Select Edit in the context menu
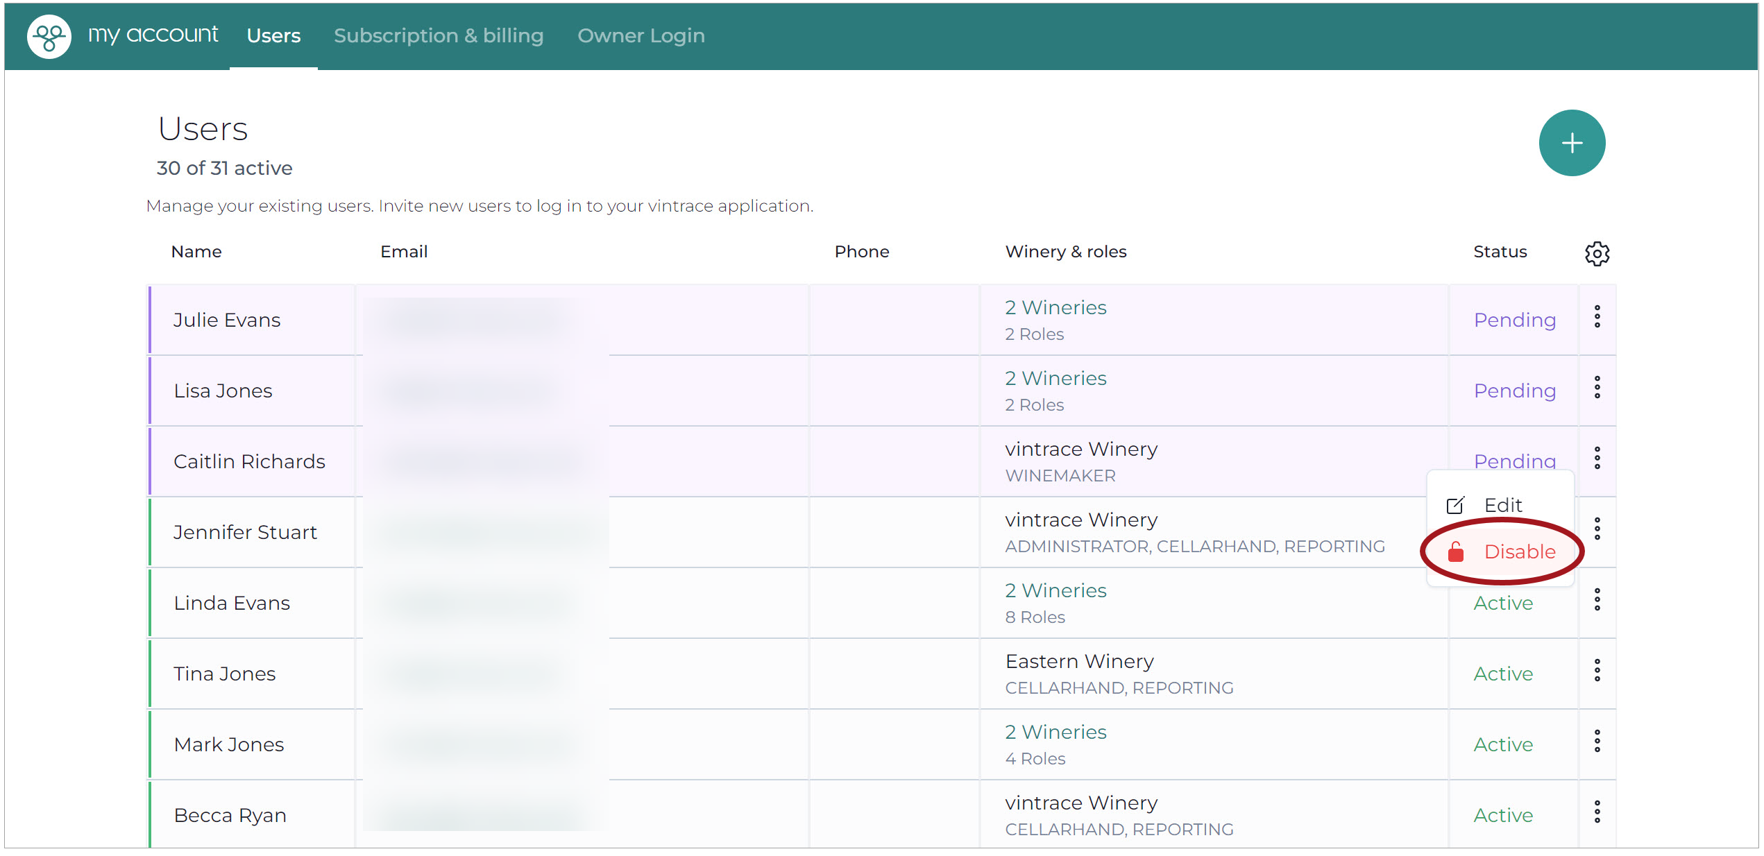 [x=1500, y=505]
